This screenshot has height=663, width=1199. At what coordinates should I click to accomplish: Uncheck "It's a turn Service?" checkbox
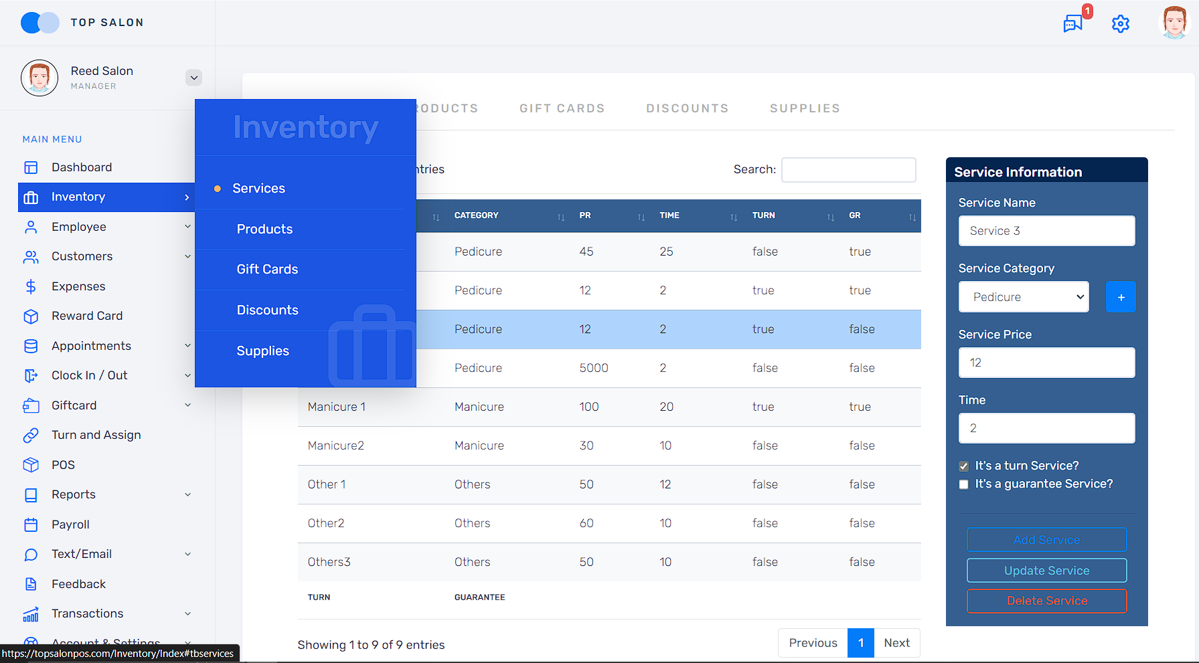pyautogui.click(x=963, y=466)
